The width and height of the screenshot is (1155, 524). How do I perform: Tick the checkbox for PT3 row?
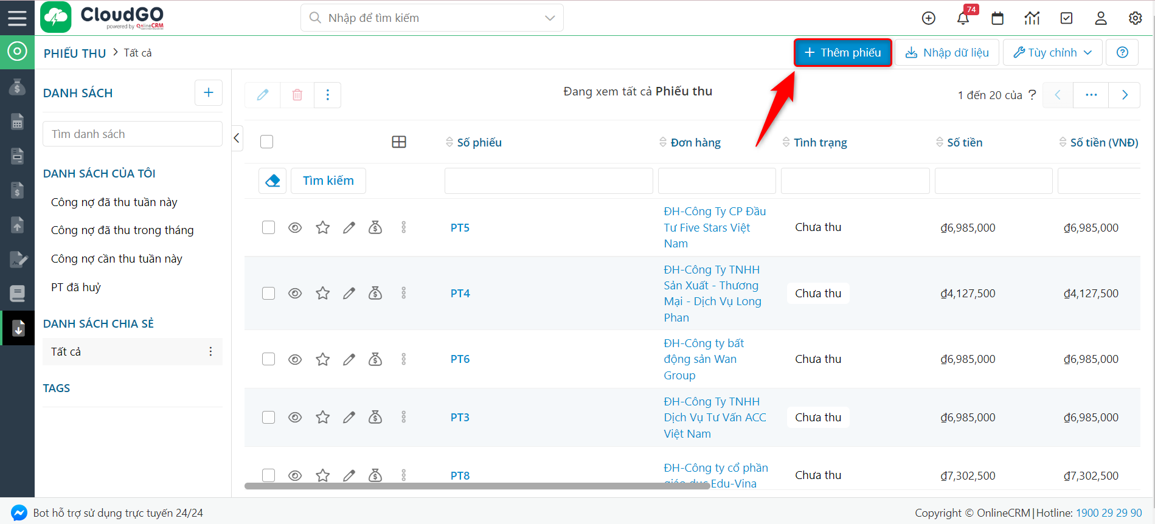pos(268,417)
